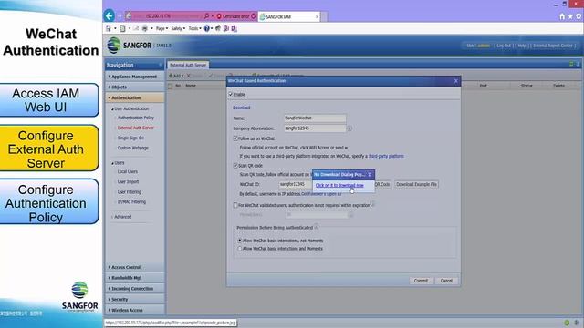Click the Home icon in command bar
Screen dimensions: 584x328
coord(109,28)
